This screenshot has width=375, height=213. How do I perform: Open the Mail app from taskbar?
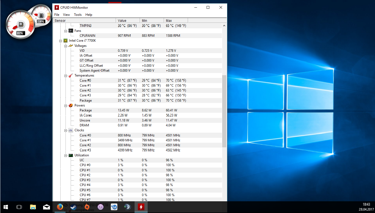[x=46, y=207]
